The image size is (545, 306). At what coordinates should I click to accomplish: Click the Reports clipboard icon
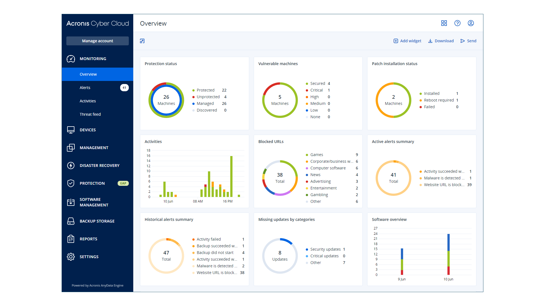point(71,239)
